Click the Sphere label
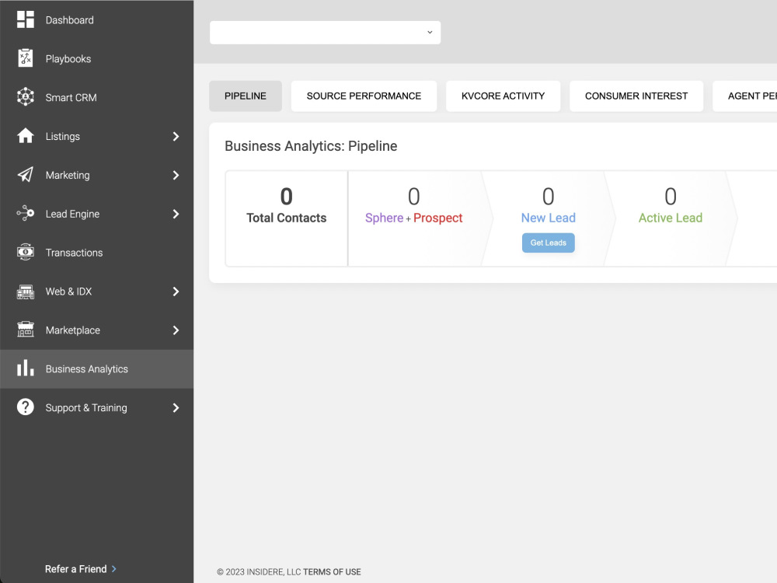This screenshot has width=777, height=583. pos(384,218)
